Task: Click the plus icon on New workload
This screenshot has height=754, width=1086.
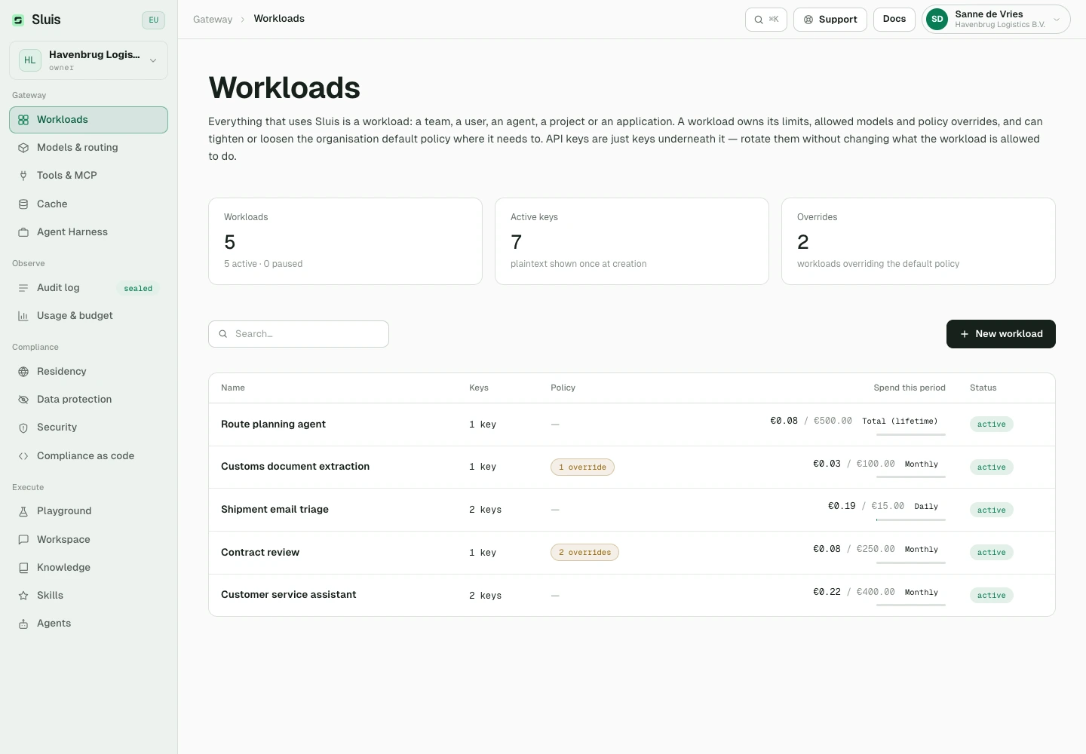Action: pyautogui.click(x=965, y=334)
